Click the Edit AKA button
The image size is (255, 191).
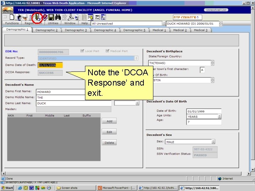[109, 132]
